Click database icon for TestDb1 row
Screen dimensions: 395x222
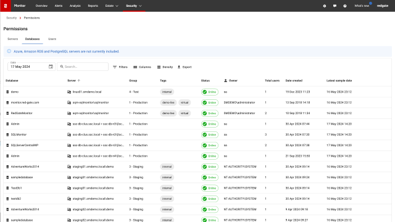click(7, 188)
